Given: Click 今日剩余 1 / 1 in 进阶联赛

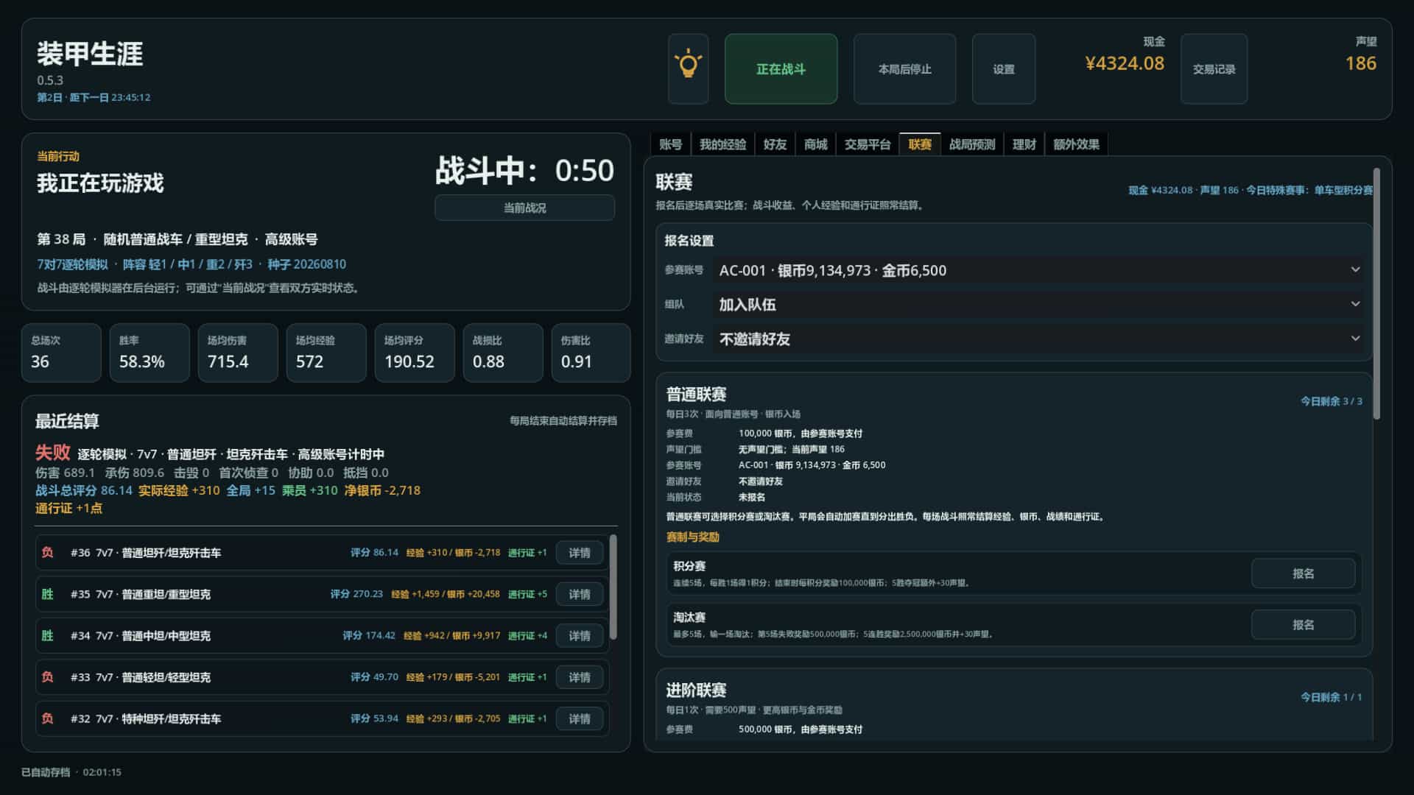Looking at the screenshot, I should (1331, 697).
